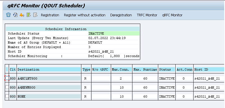Click the Destination column header
Image resolution: width=225 pixels, height=108 pixels.
click(x=49, y=69)
